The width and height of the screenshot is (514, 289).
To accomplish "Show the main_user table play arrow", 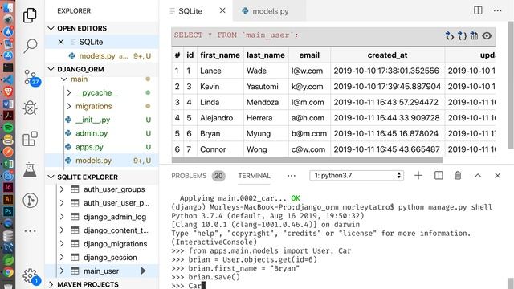I will 143,271.
